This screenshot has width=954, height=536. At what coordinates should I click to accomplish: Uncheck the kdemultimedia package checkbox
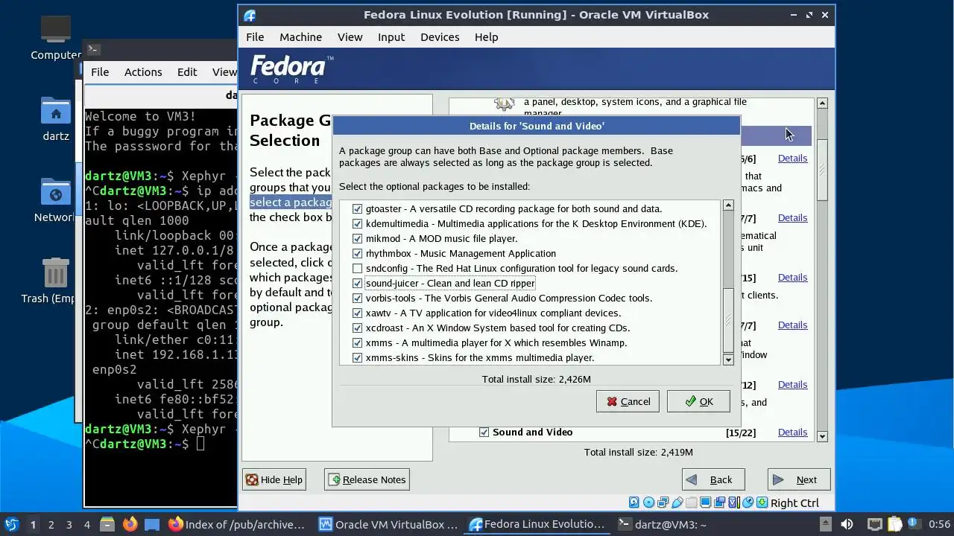pos(357,224)
